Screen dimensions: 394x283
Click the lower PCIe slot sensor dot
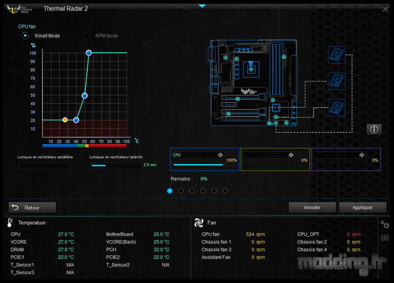coord(229,114)
